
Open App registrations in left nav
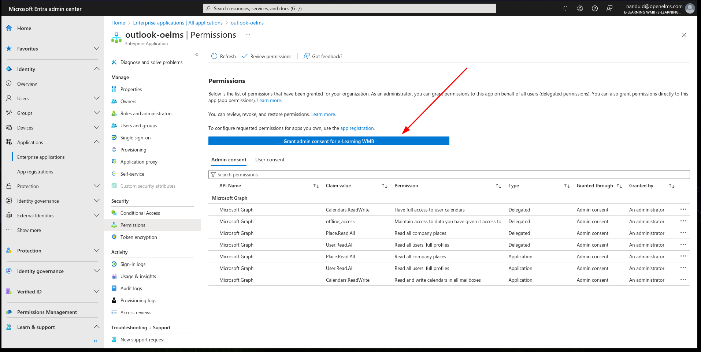35,172
